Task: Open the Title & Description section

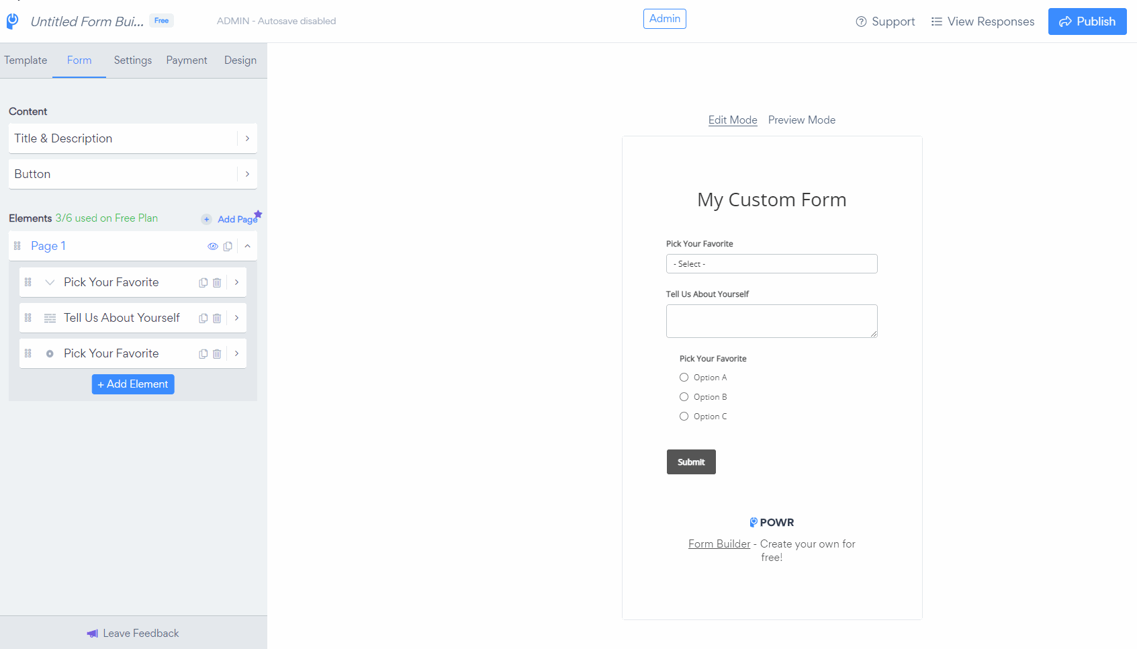Action: pyautogui.click(x=133, y=138)
